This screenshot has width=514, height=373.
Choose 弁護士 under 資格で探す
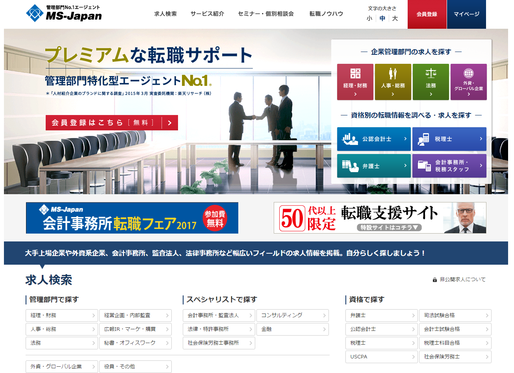tap(382, 315)
